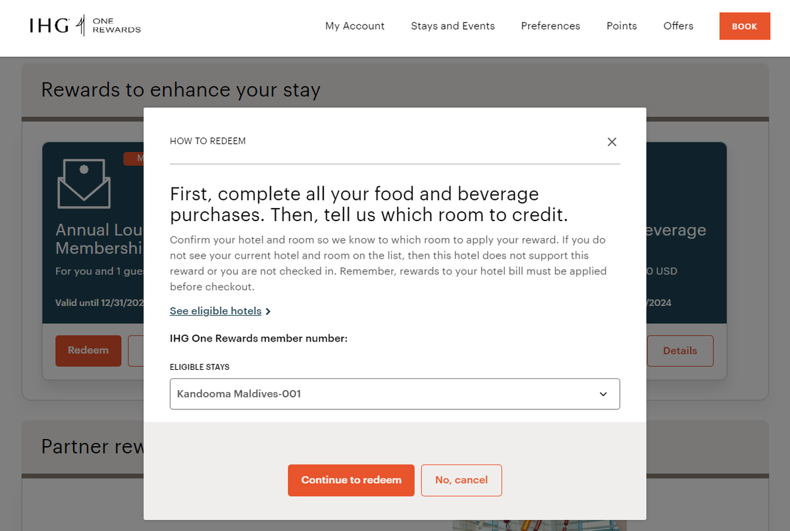The width and height of the screenshot is (790, 531).
Task: Browse current Offers
Action: click(x=678, y=26)
